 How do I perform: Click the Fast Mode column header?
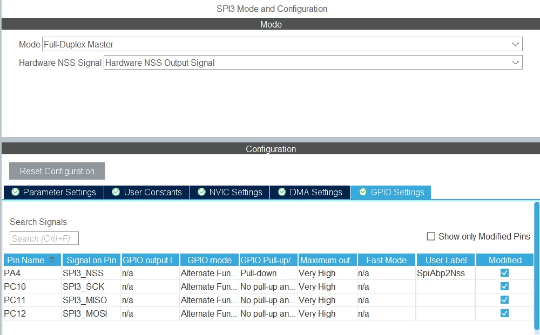pyautogui.click(x=387, y=260)
